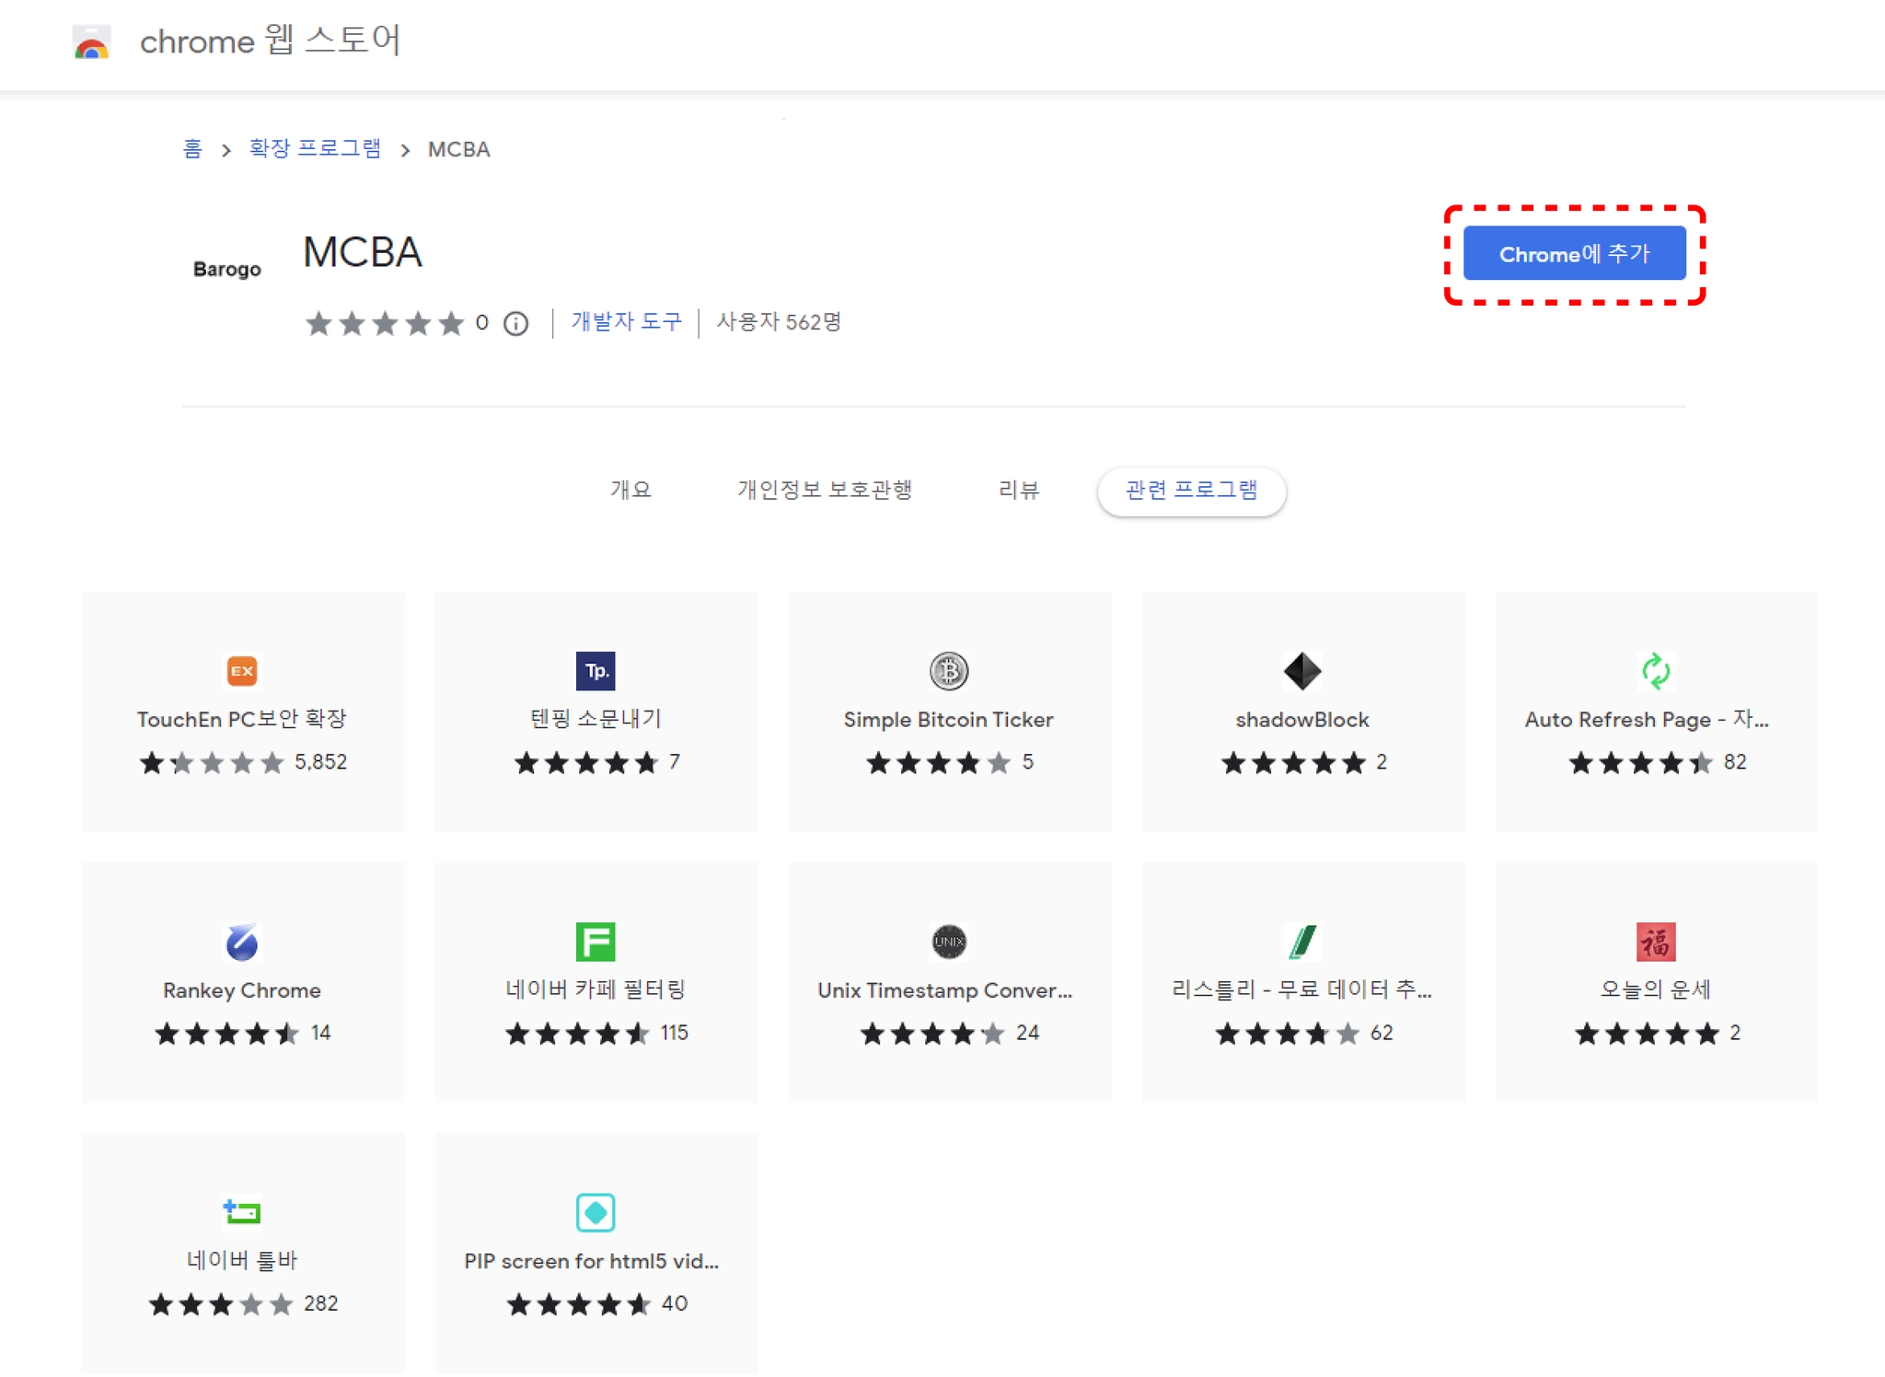Select the Auto Refresh Page green arrows icon

click(1655, 670)
